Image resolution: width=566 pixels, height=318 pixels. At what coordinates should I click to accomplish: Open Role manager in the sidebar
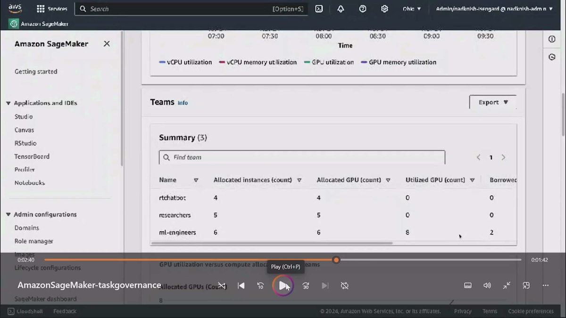pyautogui.click(x=33, y=241)
